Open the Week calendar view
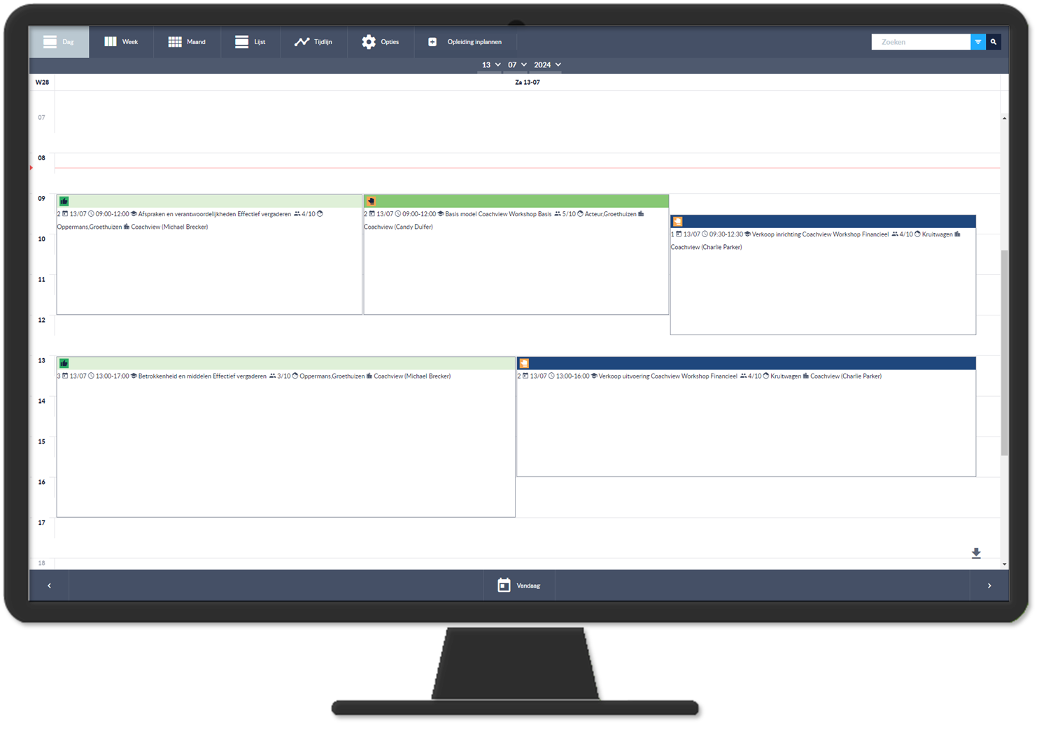 (x=121, y=42)
